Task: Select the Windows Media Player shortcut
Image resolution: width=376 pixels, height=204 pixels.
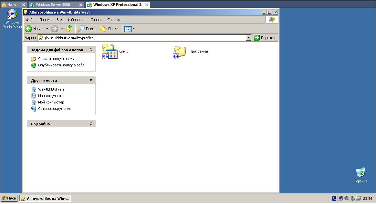Action: (x=12, y=19)
